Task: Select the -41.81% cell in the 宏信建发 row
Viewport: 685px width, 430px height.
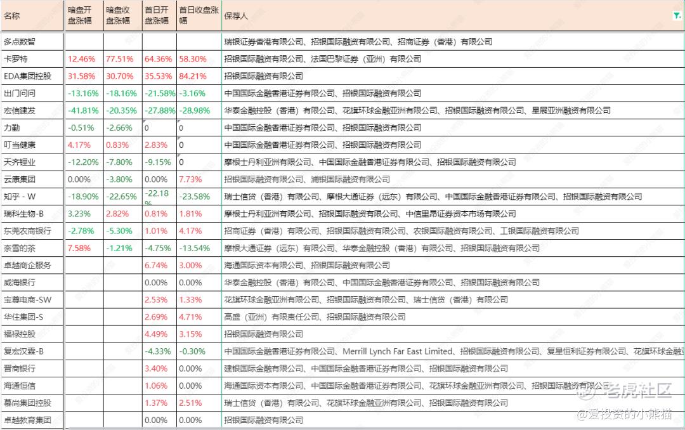Action: [84, 110]
